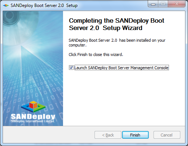The height and width of the screenshot is (146, 188).
Task: Click the SANDeploy cube logo graphic
Action: click(x=33, y=106)
